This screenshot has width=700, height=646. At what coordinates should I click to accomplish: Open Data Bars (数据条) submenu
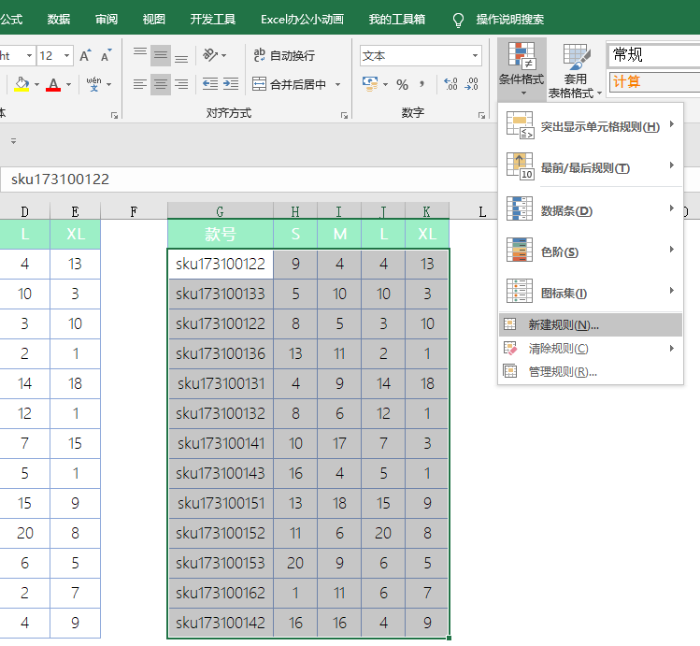(x=566, y=210)
